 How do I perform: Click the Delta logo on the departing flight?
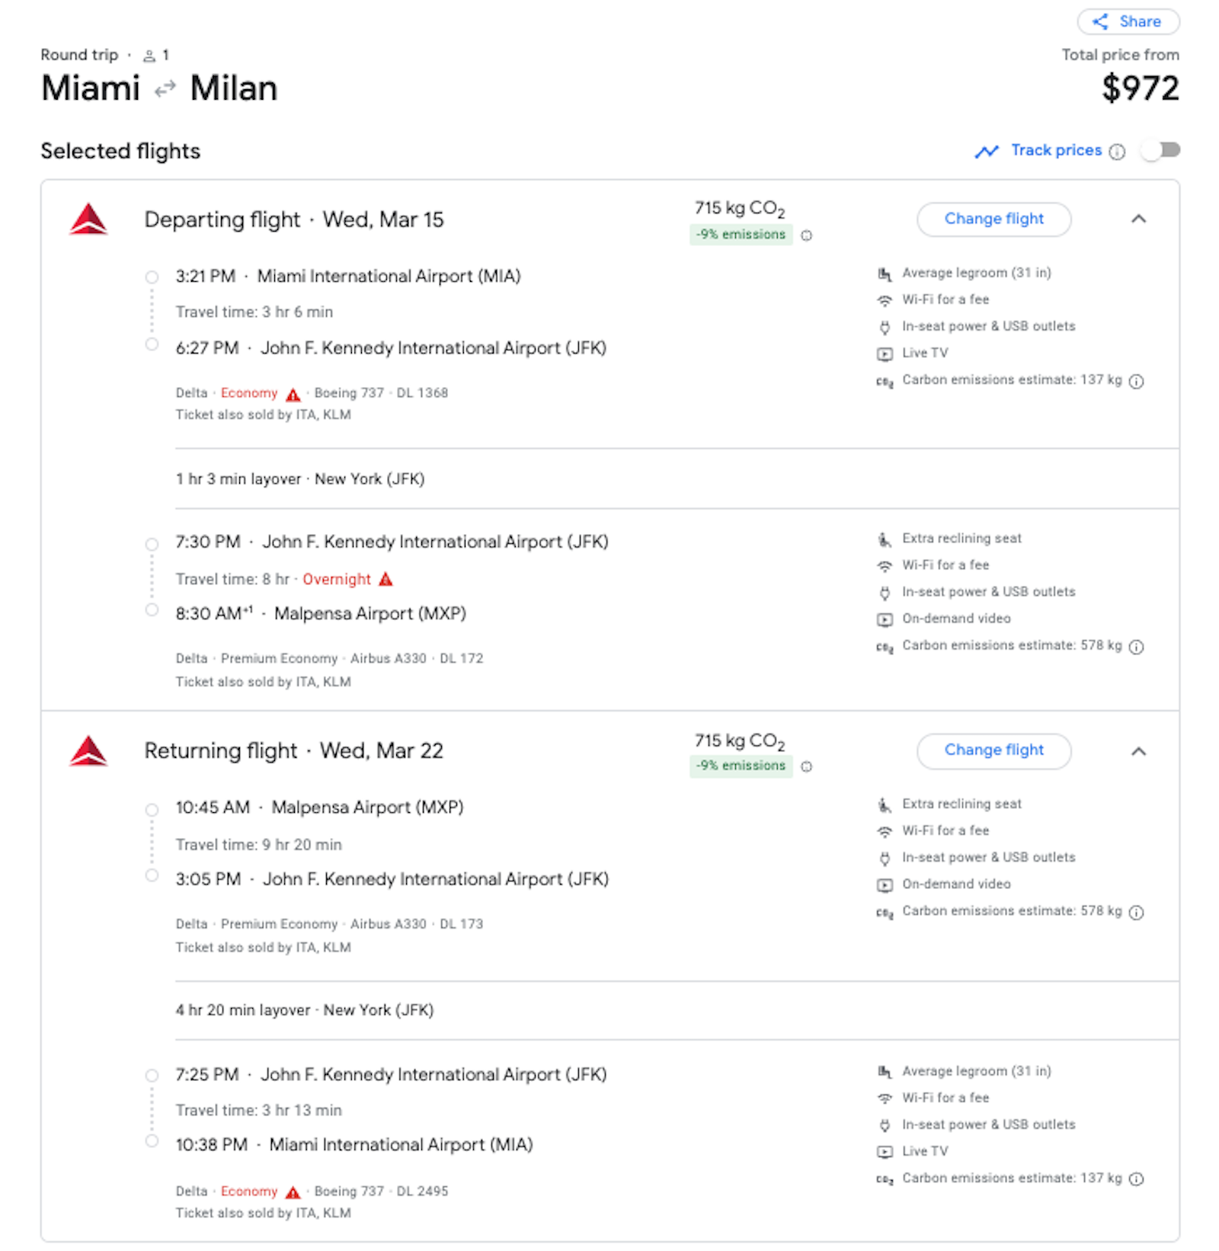coord(89,219)
